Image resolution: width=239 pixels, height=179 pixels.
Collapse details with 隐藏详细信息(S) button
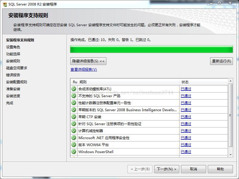pyautogui.click(x=88, y=61)
